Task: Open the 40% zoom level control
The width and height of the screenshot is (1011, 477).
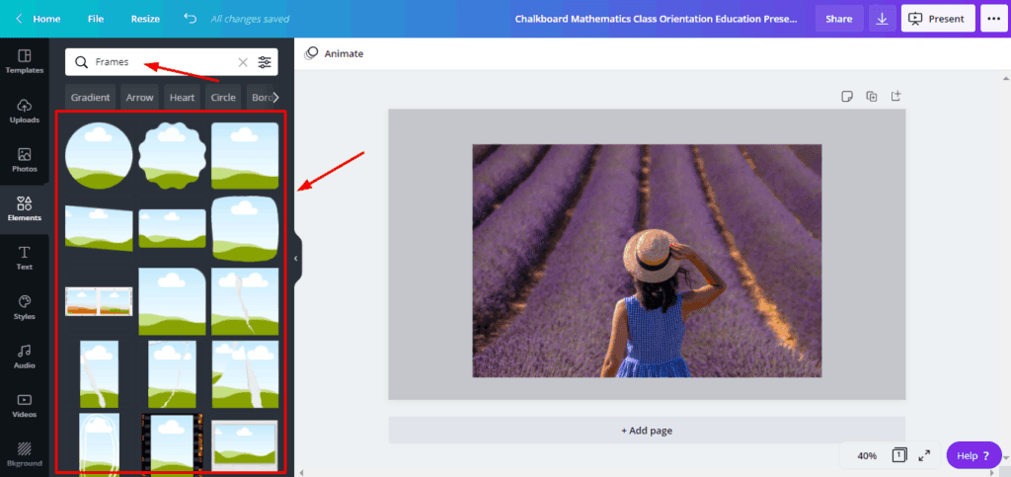Action: pyautogui.click(x=867, y=455)
